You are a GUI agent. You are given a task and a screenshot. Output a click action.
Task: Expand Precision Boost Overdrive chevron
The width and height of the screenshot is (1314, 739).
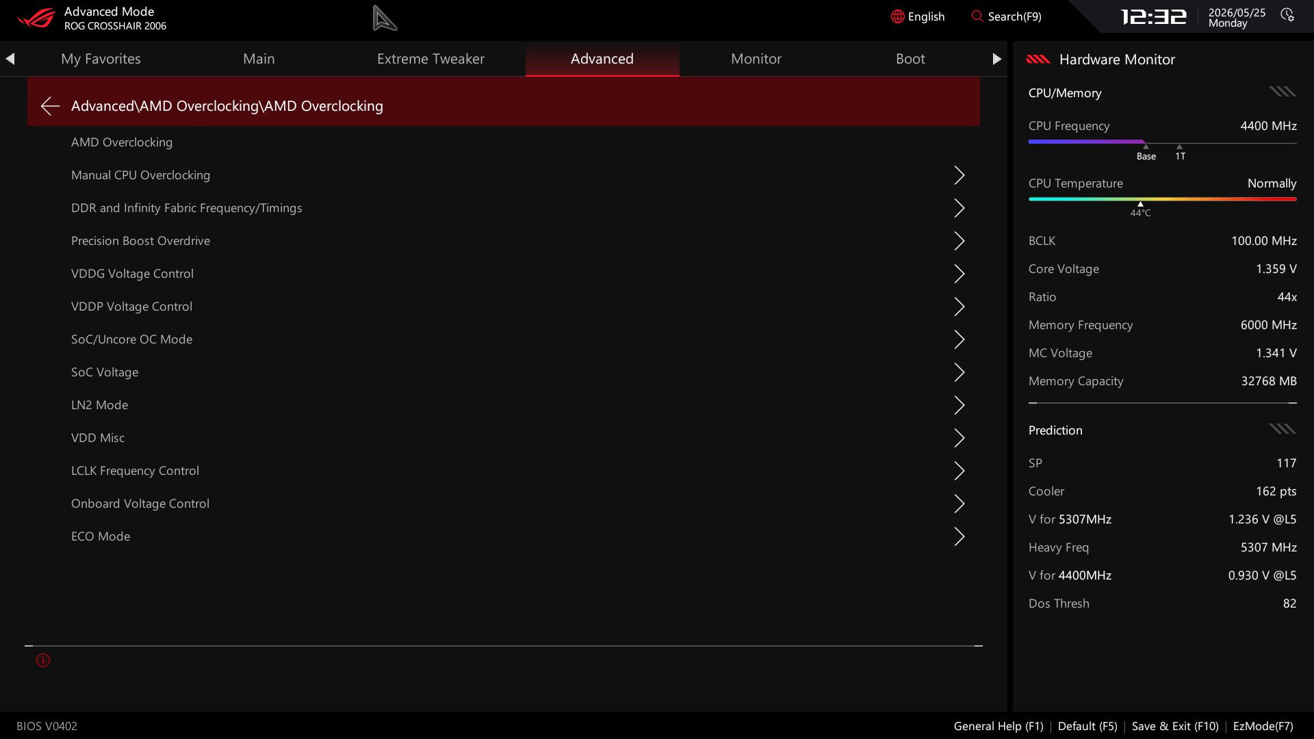click(x=959, y=241)
